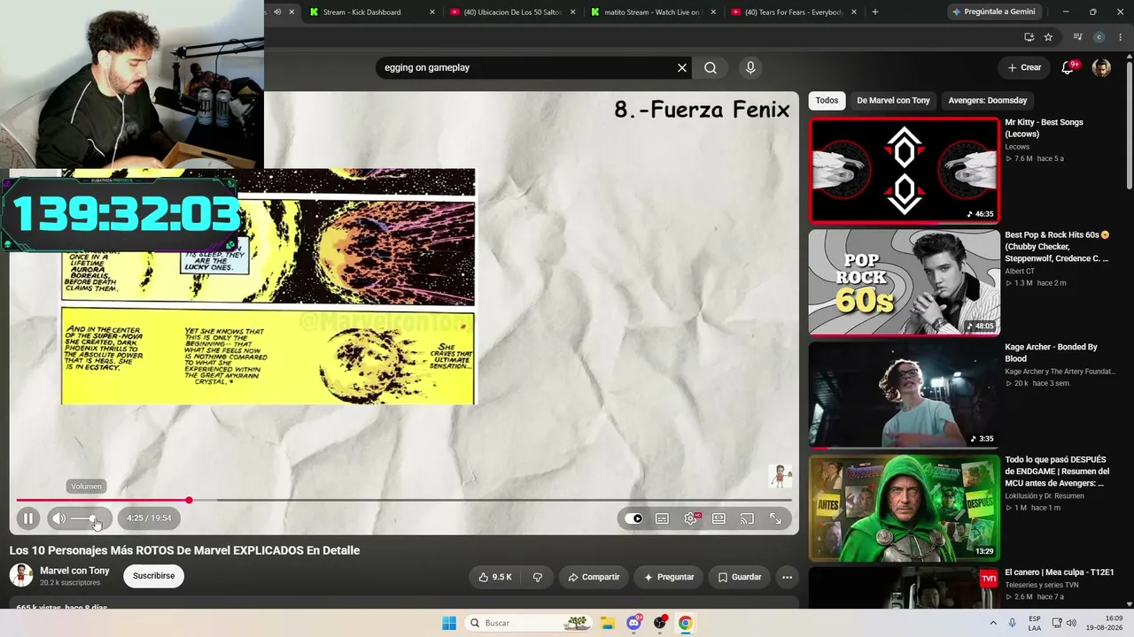Open the Chrome three-dot menu
This screenshot has width=1134, height=637.
click(1120, 37)
